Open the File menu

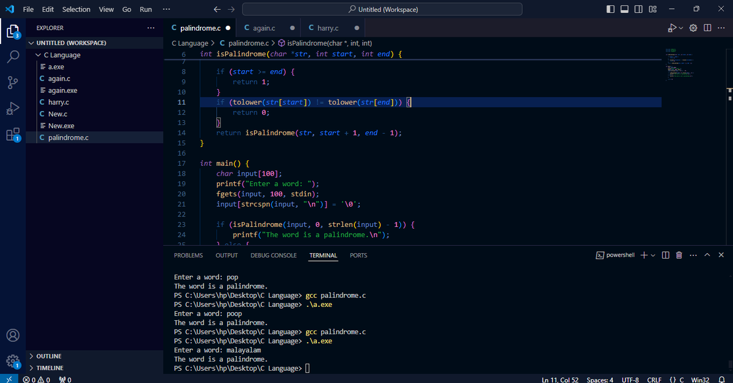pos(28,9)
